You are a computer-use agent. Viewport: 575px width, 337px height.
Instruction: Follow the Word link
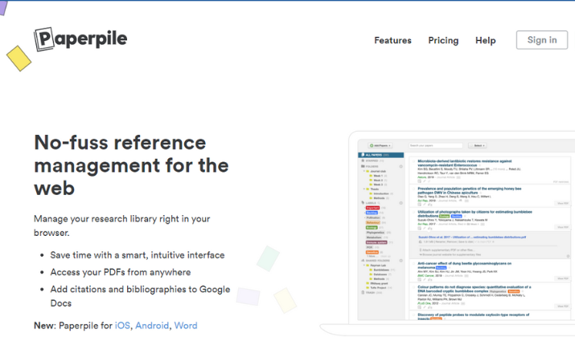point(186,325)
